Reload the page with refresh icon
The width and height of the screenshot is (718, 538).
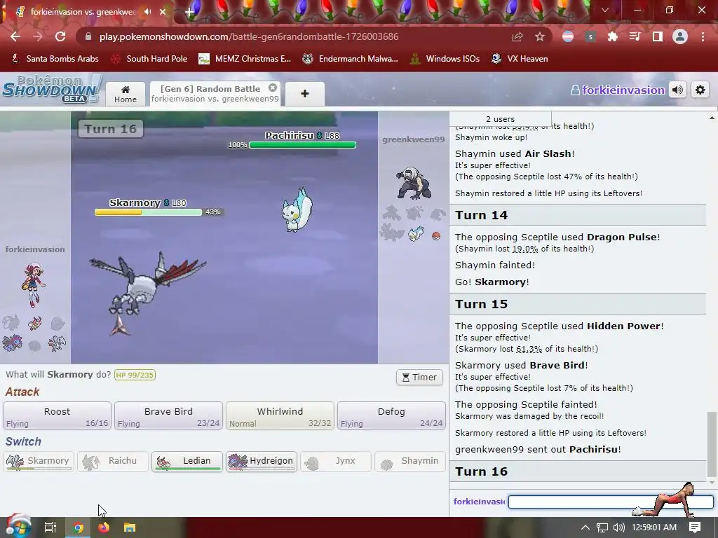(60, 36)
